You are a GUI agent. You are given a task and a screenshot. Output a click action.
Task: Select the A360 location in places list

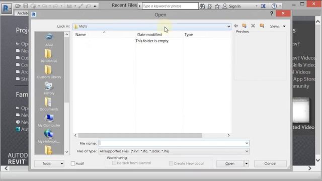49,40
